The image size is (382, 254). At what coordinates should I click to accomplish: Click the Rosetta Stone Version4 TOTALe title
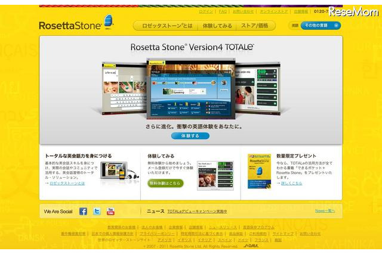pos(192,47)
